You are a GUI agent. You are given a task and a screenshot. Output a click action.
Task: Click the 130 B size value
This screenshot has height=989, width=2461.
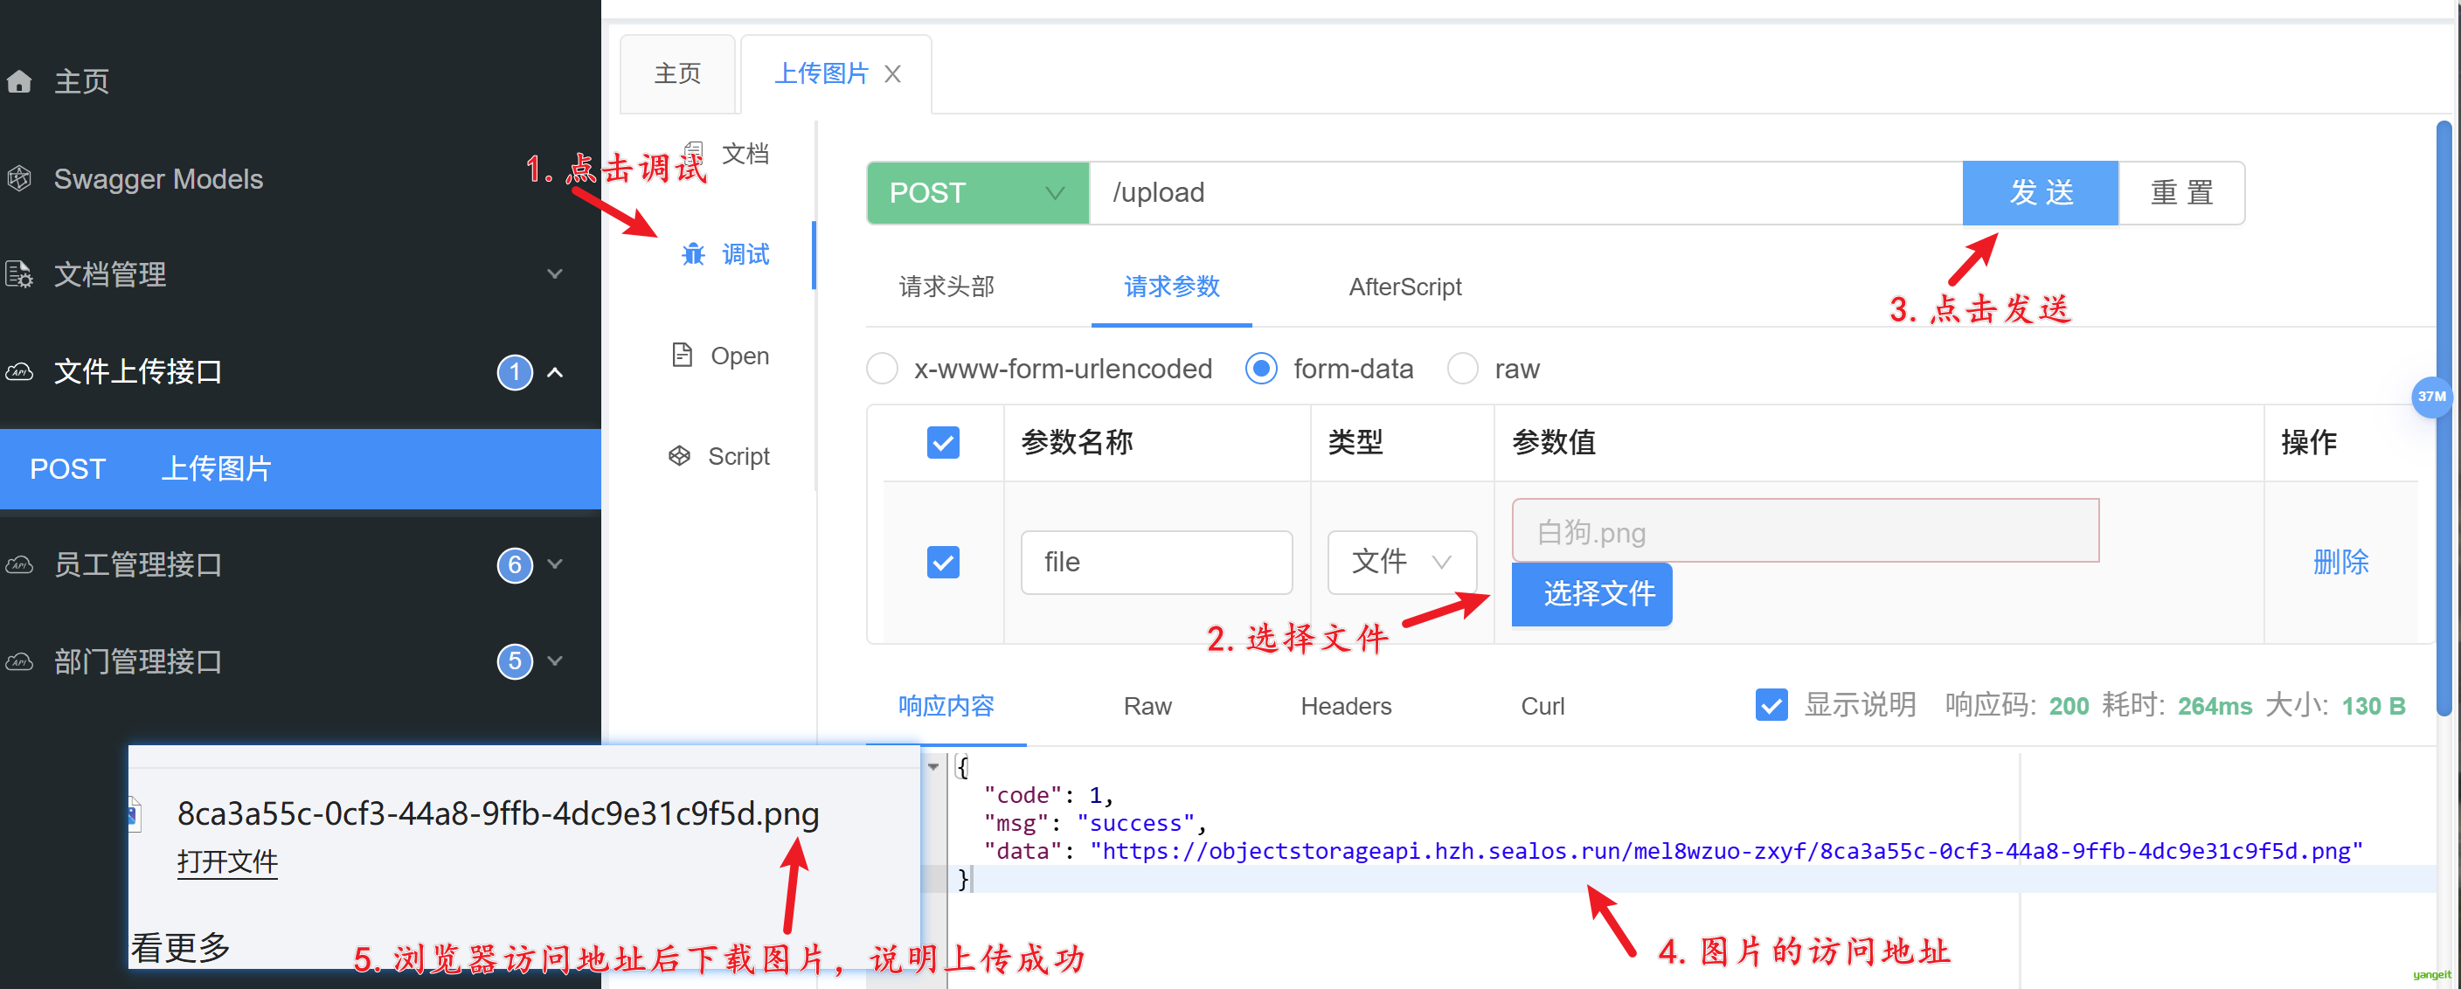coord(2373,707)
